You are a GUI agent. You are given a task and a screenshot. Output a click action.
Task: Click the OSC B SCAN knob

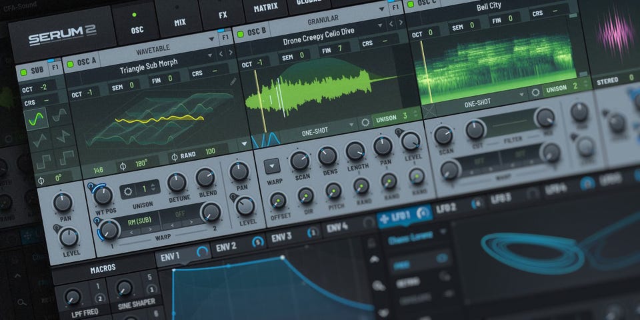click(300, 161)
